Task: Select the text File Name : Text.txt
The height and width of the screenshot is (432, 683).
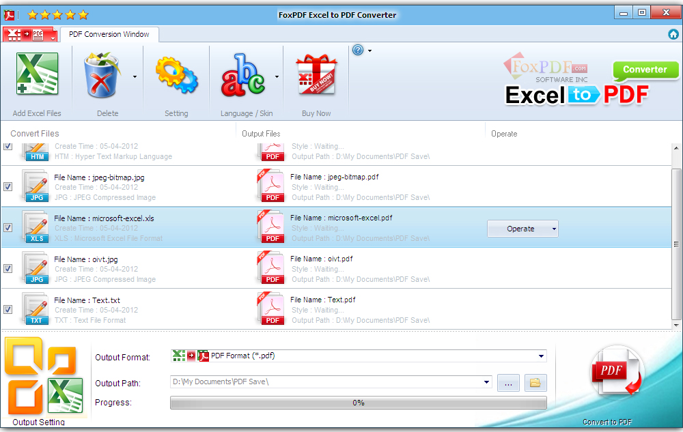Action: (87, 300)
